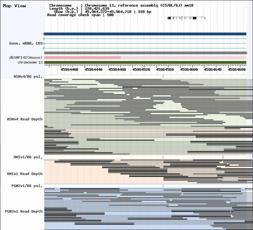Click ruler position label 45964600
253x230 pixels.
click(x=189, y=70)
